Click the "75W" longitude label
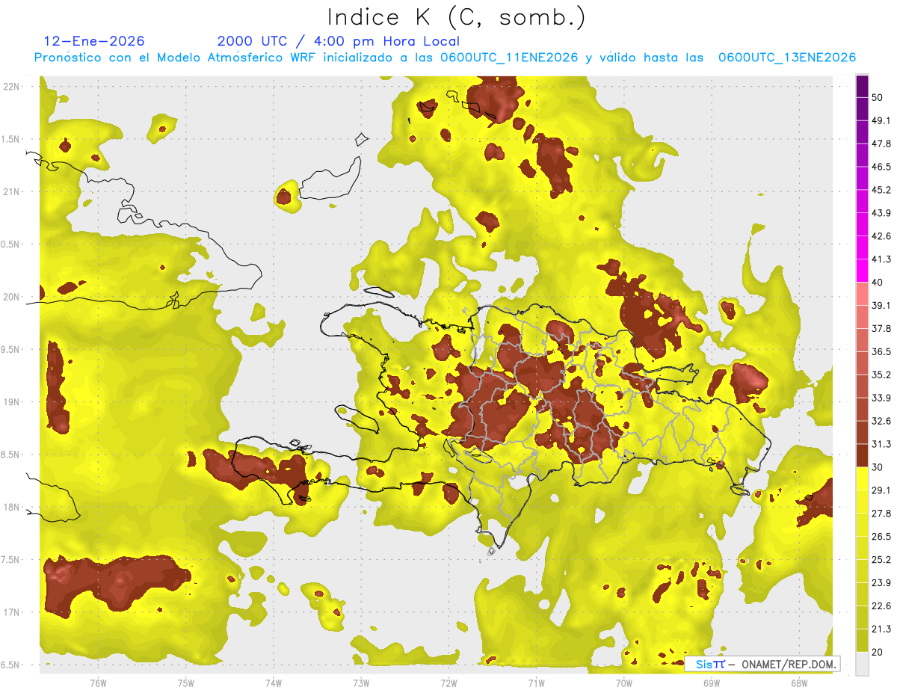 coord(186,683)
